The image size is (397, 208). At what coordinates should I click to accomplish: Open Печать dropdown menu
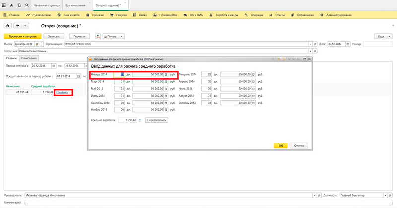click(114, 36)
